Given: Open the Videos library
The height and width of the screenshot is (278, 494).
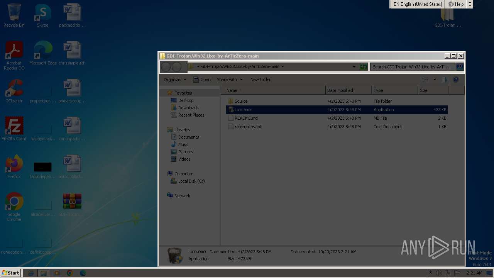Looking at the screenshot, I should [x=184, y=159].
